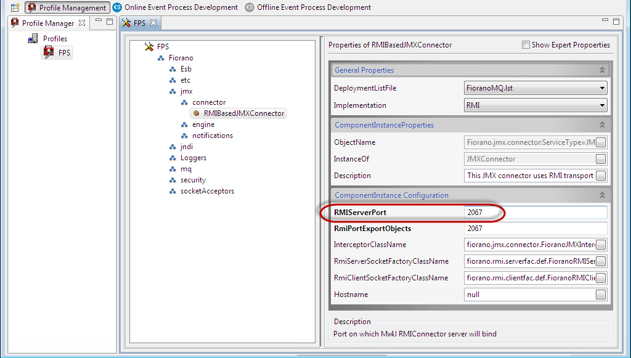The width and height of the screenshot is (631, 358).
Task: Click the notifications node icon
Action: [184, 136]
